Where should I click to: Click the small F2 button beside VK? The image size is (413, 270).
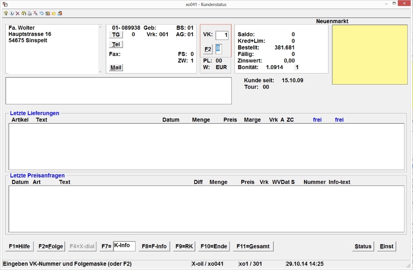208,49
